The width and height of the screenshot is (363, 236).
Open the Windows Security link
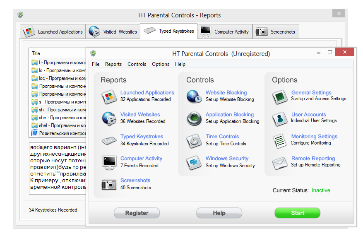[x=227, y=159]
